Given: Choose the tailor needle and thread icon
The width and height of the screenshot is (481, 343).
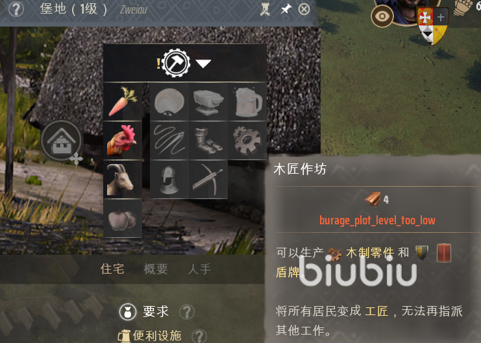Looking at the screenshot, I should (169, 141).
